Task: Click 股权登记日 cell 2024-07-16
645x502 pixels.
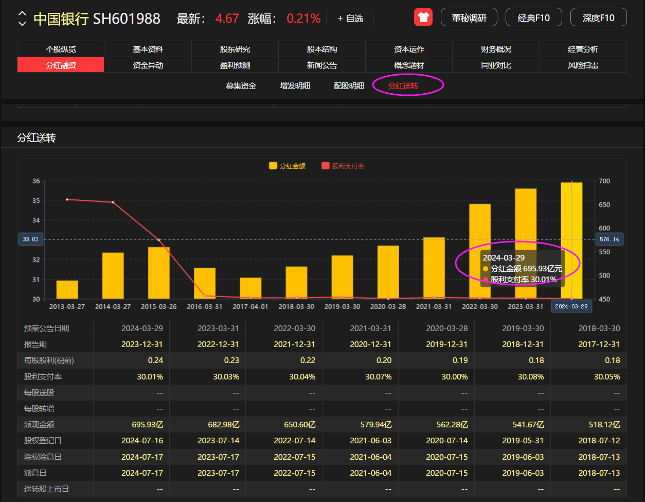Action: point(142,440)
